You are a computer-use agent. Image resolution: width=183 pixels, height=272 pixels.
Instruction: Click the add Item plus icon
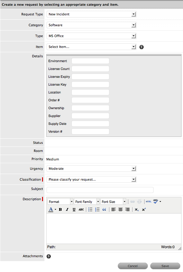142,47
